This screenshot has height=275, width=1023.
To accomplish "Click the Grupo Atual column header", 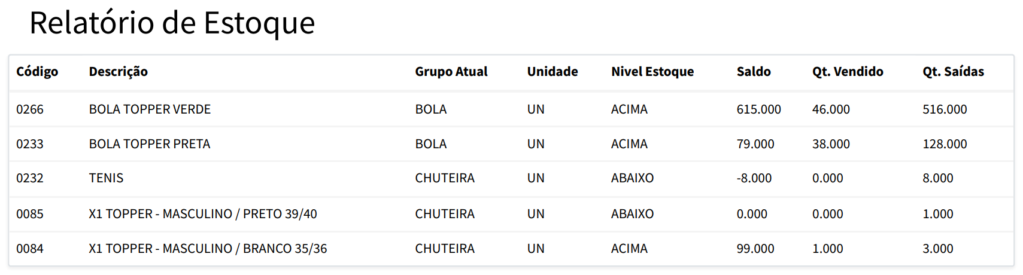I will pos(451,72).
